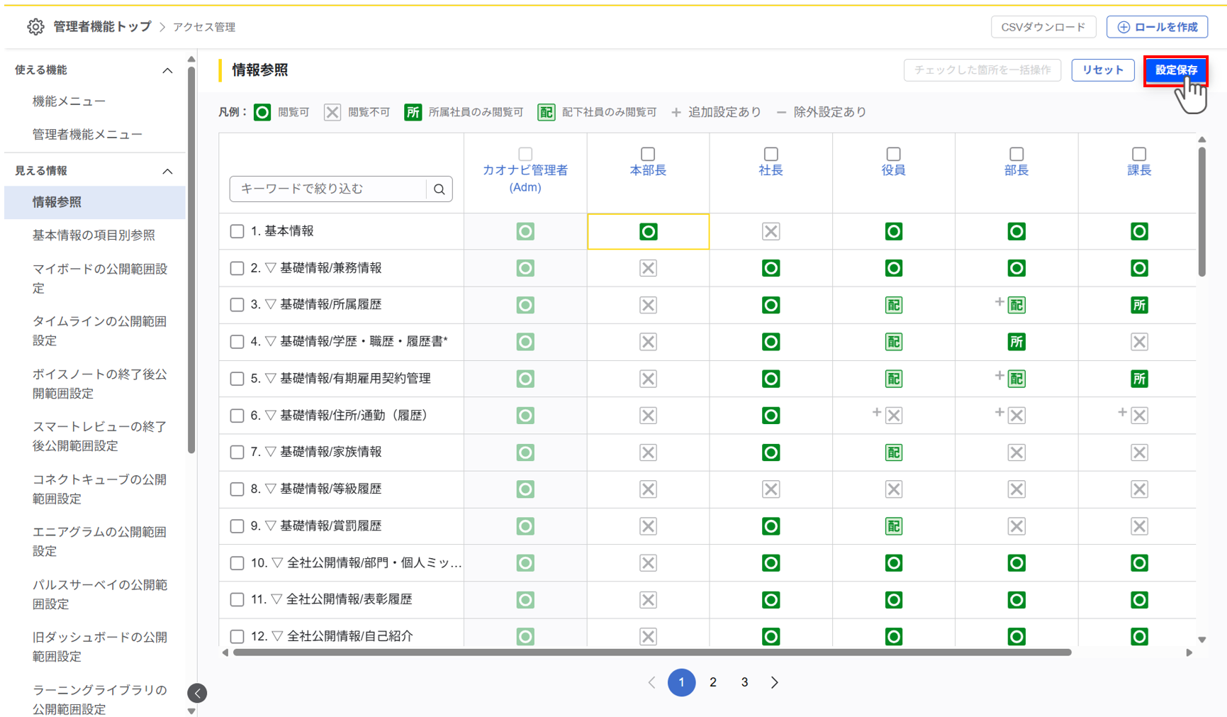Click 本部長 permission icon for 1. 基本情報
The height and width of the screenshot is (717, 1227).
(x=648, y=231)
